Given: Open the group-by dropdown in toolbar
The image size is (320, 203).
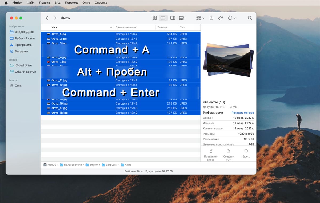Looking at the screenshot, I should click(x=200, y=18).
